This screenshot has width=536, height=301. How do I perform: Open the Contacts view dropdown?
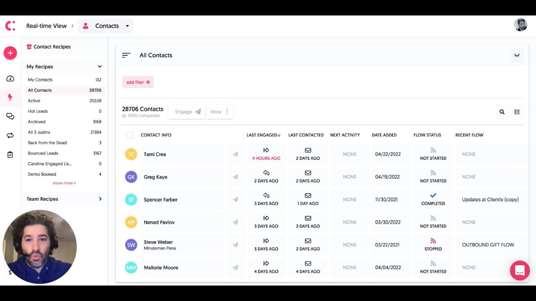106,26
